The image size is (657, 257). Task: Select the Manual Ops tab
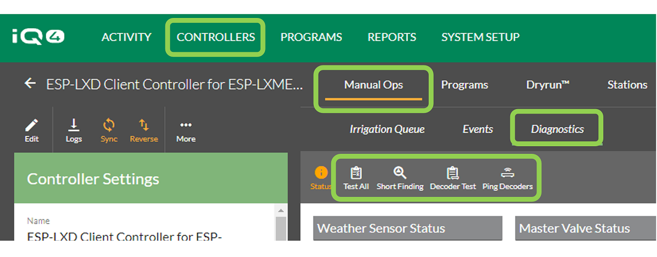[373, 85]
